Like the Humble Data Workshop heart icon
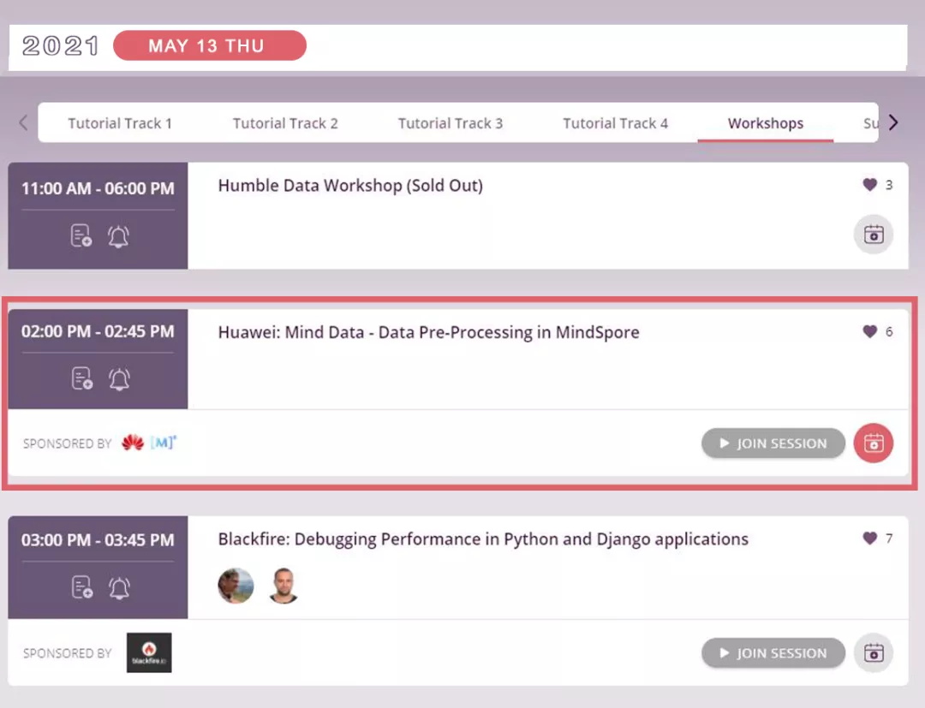Screen dimensions: 925x708 click(x=869, y=185)
